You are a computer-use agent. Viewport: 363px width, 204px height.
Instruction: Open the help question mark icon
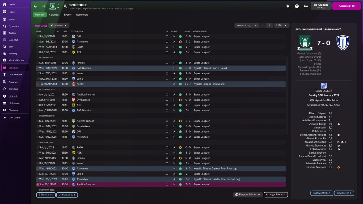tap(297, 6)
